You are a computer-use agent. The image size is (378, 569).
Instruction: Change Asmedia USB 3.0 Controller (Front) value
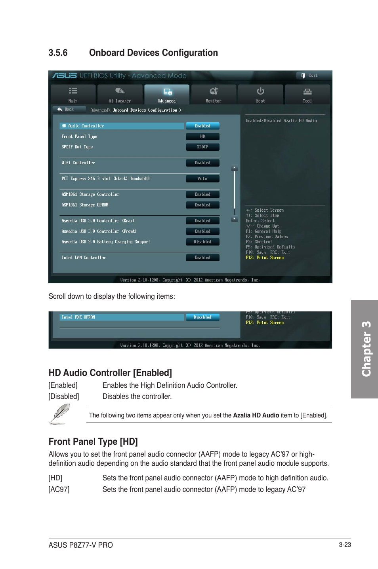click(202, 231)
